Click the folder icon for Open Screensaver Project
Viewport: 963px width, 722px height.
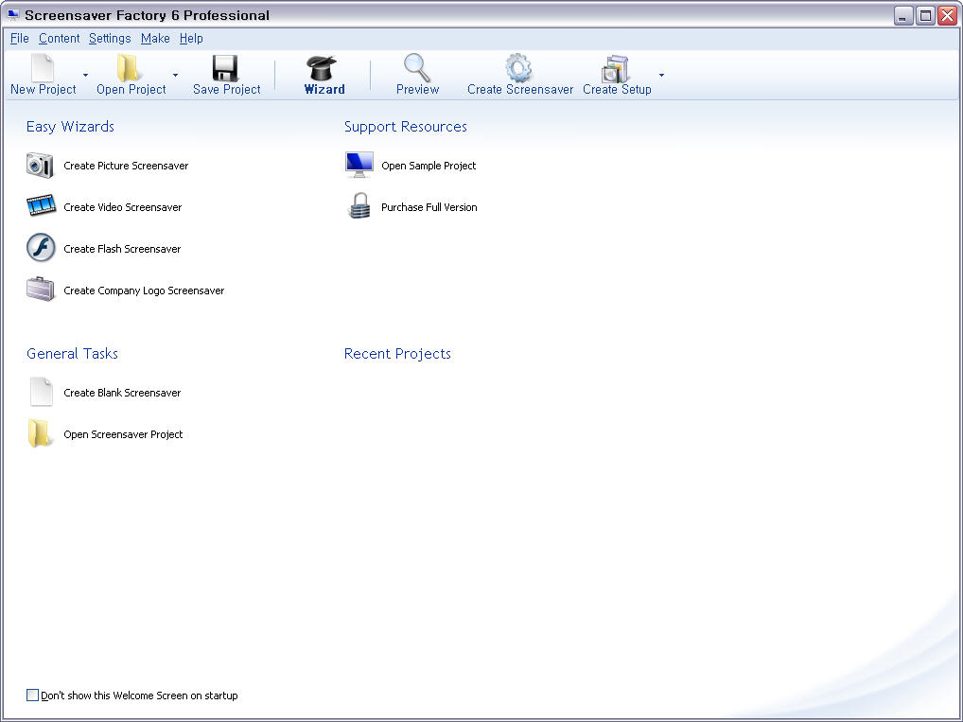[40, 433]
